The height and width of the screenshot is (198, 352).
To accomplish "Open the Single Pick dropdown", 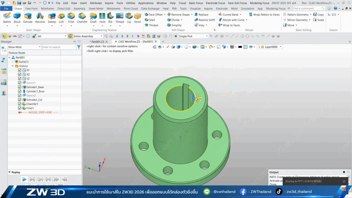I will pyautogui.click(x=207, y=36).
